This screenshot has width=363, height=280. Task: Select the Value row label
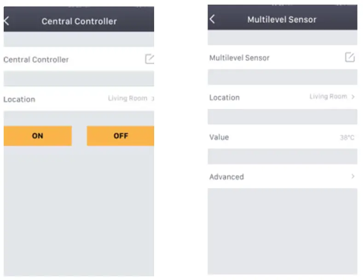219,137
